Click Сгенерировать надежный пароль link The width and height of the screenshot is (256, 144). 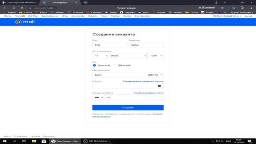pos(143,81)
